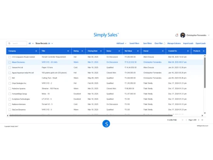The width and height of the screenshot is (213, 160).
Task: Click Export Leads
Action: (201, 44)
